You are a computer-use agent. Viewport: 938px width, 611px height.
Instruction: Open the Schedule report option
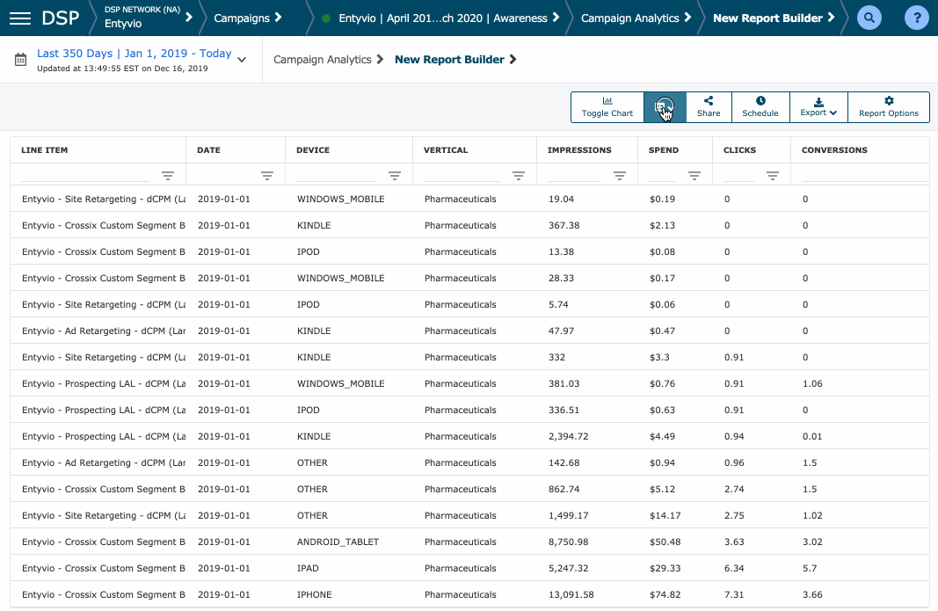click(760, 107)
